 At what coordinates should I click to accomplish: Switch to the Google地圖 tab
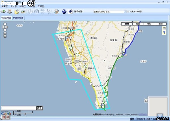click(6, 18)
